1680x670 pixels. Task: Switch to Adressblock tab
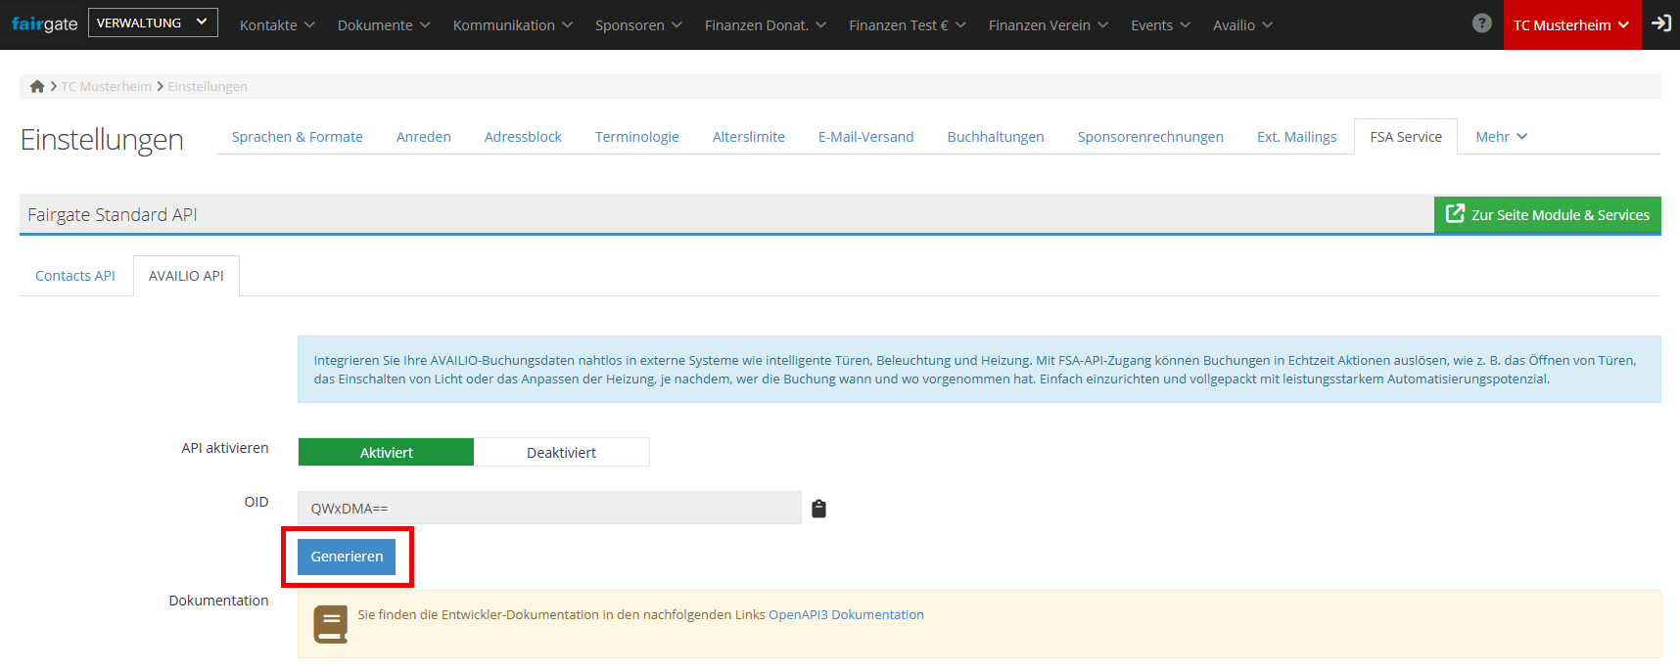click(x=523, y=137)
